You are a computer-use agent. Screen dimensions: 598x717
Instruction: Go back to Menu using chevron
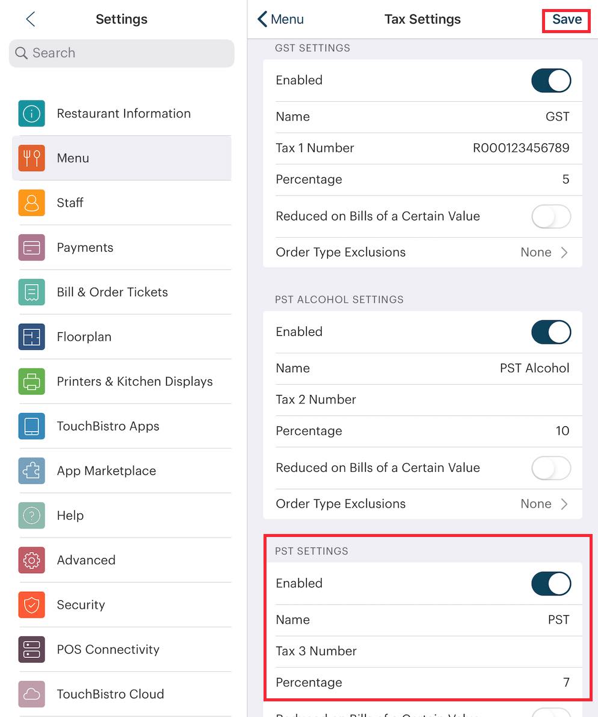pos(262,19)
